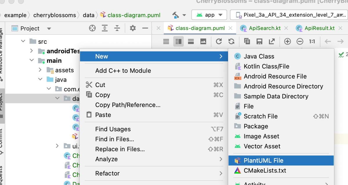
Task: Create a new Sample Data Directory
Action: (281, 96)
